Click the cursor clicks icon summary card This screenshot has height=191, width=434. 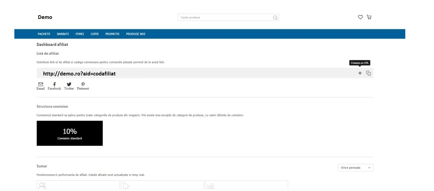click(x=162, y=185)
